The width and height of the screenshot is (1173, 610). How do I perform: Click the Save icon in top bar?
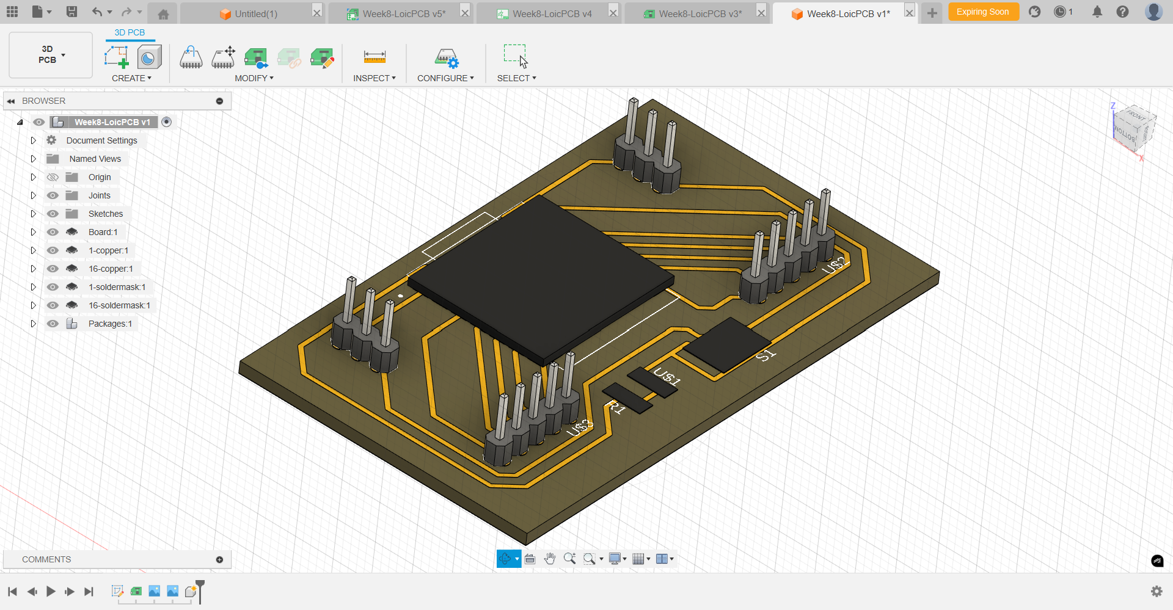pos(71,12)
